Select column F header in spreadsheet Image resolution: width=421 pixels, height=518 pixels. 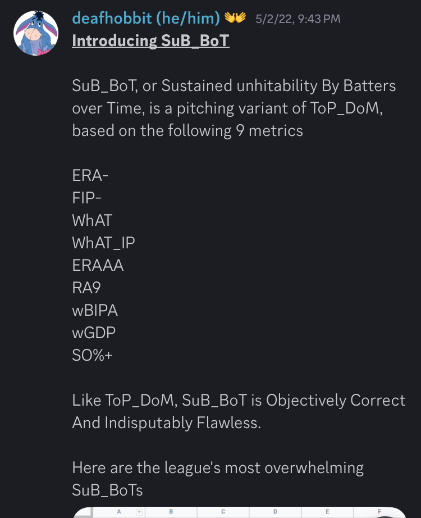click(x=379, y=512)
